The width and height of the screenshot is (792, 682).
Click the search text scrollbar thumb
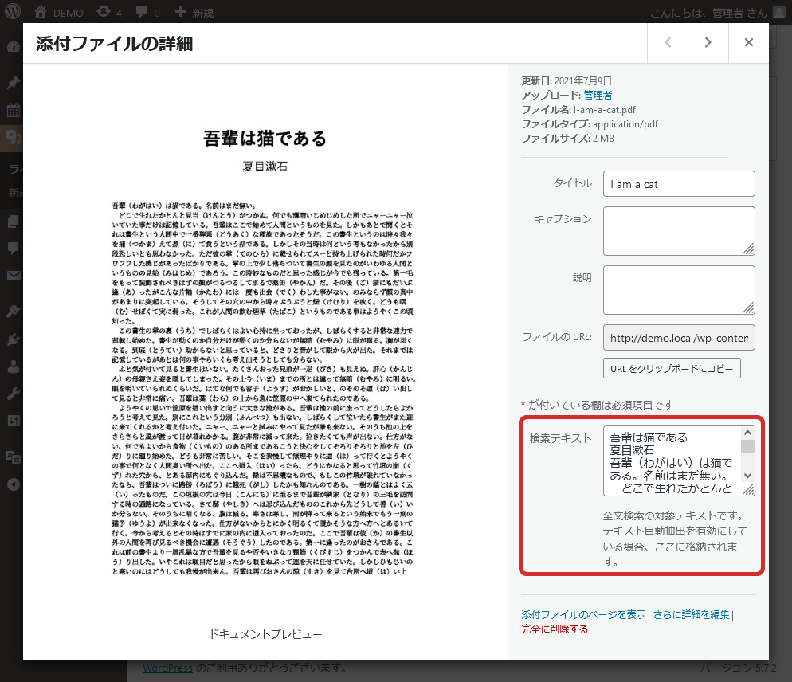point(748,447)
